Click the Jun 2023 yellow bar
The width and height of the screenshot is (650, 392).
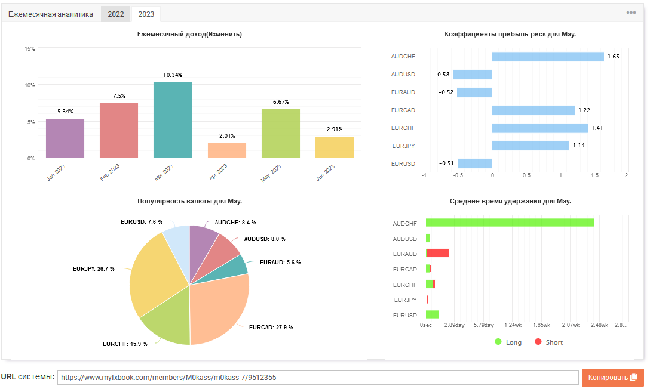335,147
